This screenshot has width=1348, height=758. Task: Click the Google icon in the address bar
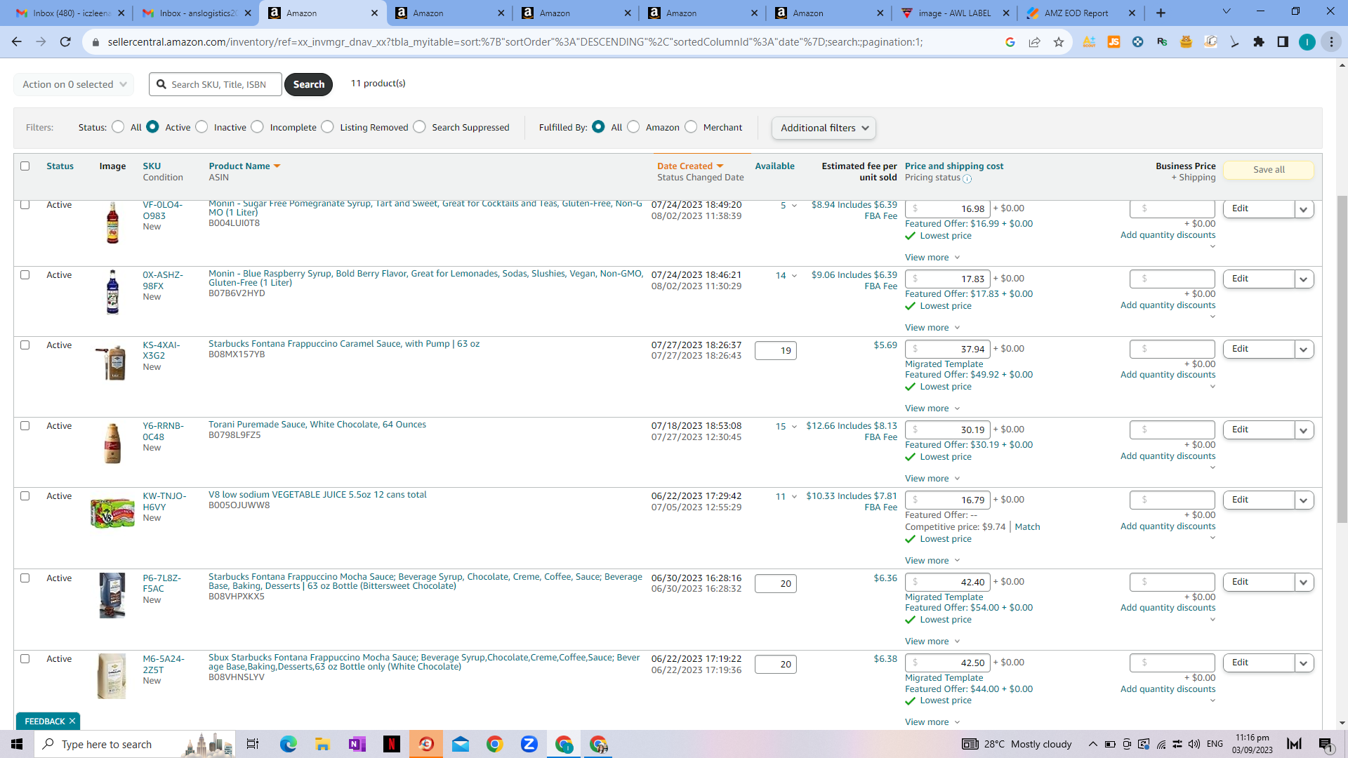coord(1010,42)
